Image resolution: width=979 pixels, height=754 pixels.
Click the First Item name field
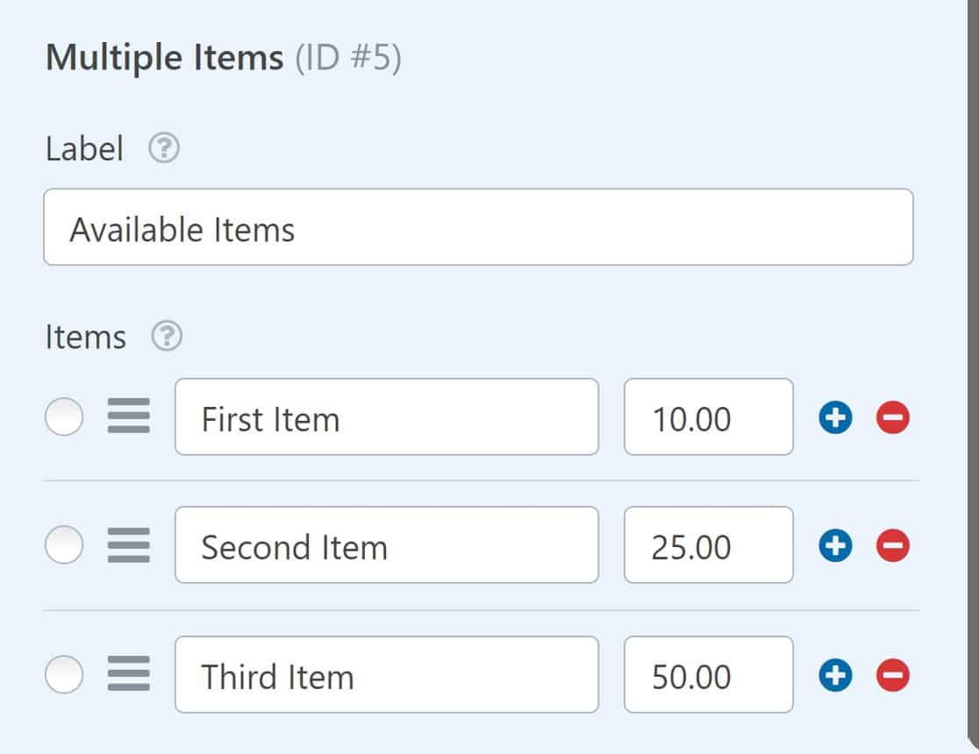pyautogui.click(x=386, y=418)
